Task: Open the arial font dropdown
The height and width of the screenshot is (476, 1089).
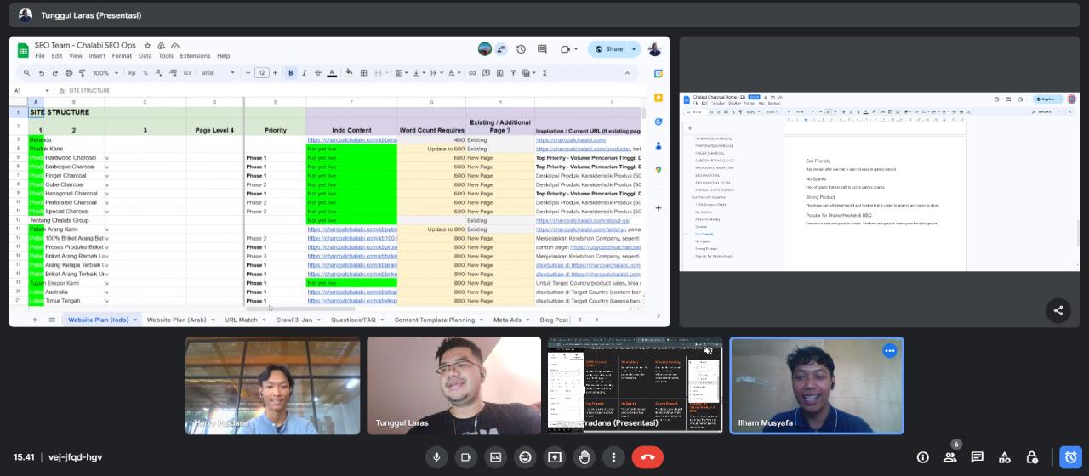Action: click(220, 73)
